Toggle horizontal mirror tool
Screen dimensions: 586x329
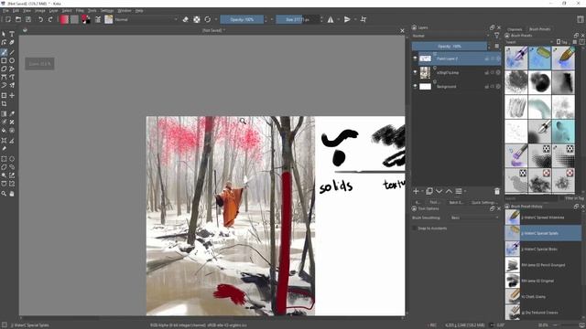331,19
